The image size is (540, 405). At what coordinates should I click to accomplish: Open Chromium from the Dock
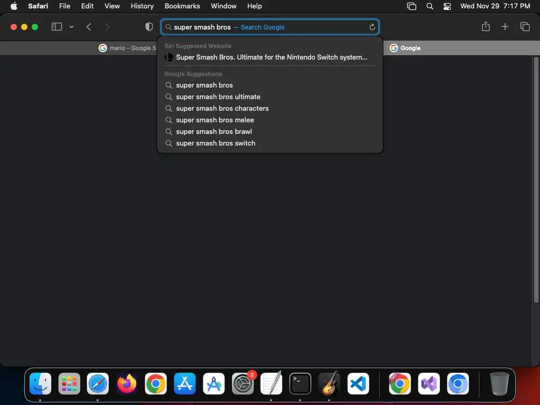pos(458,384)
